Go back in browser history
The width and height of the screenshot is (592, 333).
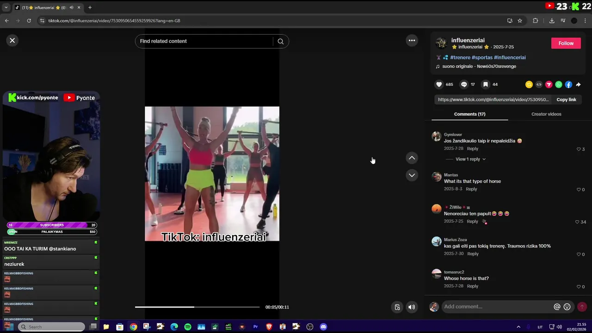coord(6,21)
